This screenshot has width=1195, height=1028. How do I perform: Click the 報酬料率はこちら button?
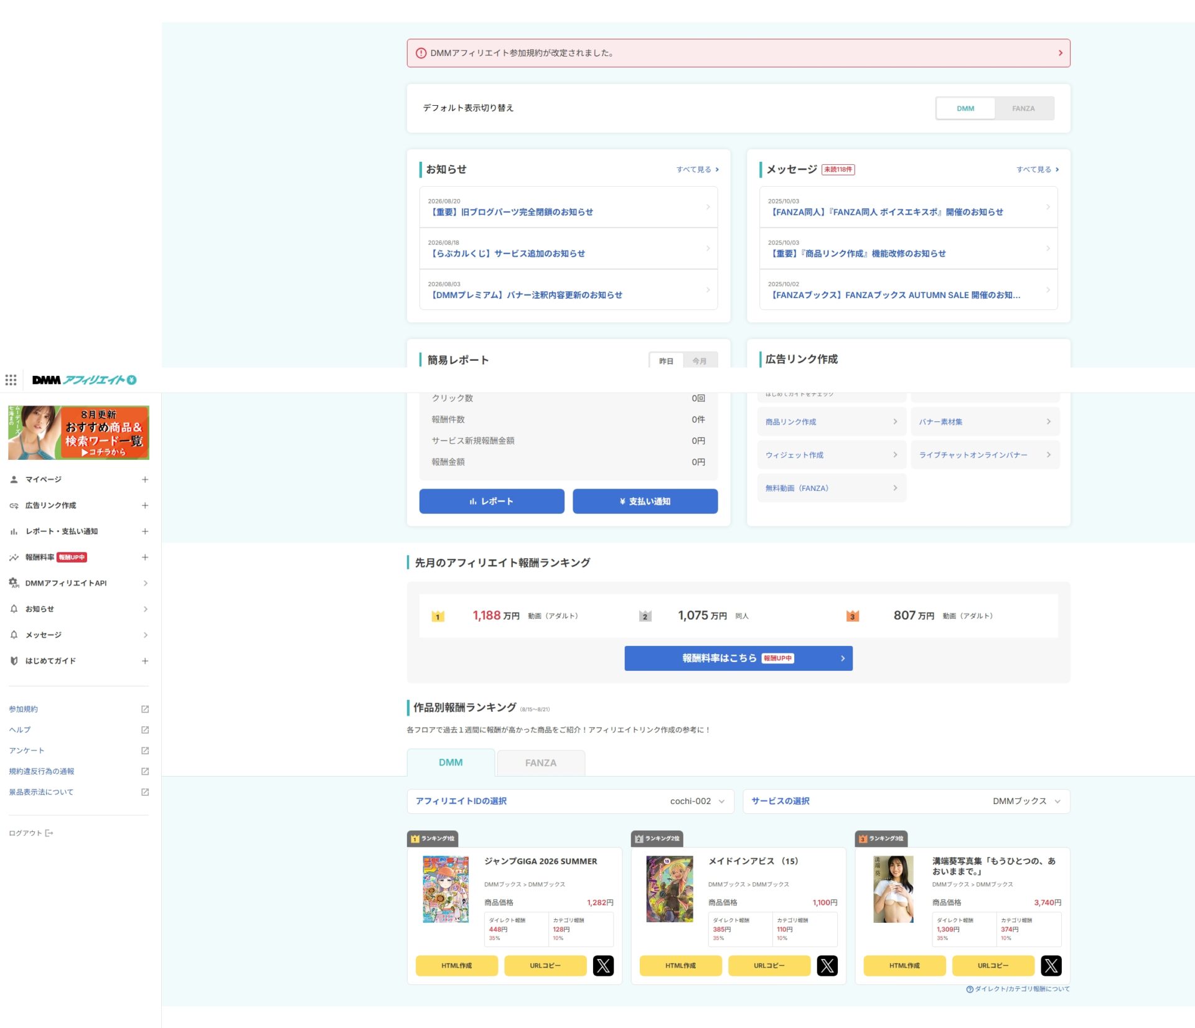(x=739, y=658)
